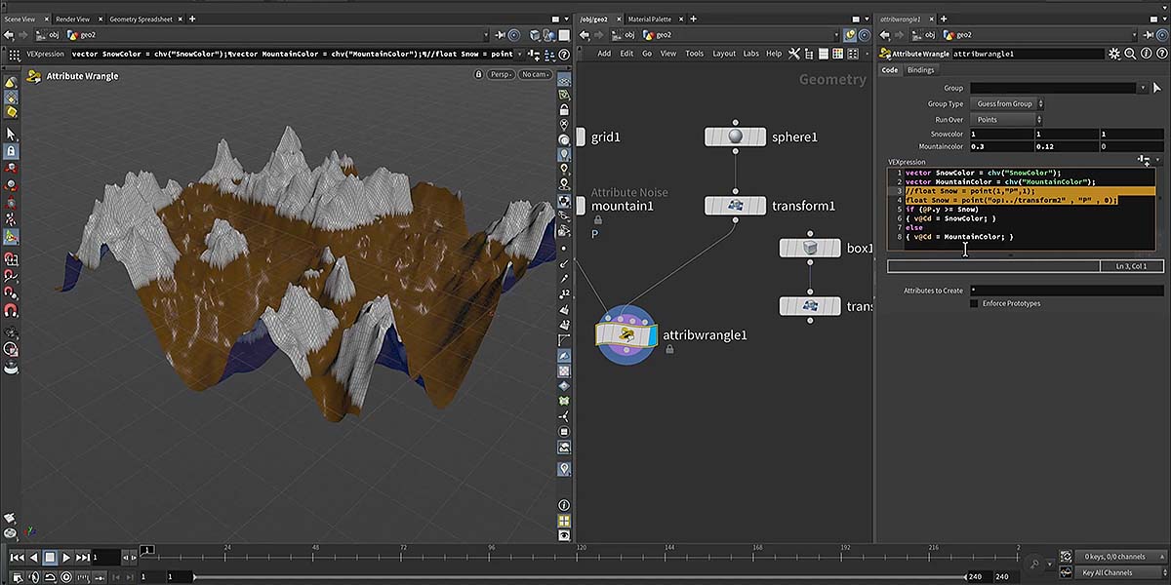This screenshot has height=585, width=1171.
Task: Switch to the Render View tab
Action: tap(73, 19)
